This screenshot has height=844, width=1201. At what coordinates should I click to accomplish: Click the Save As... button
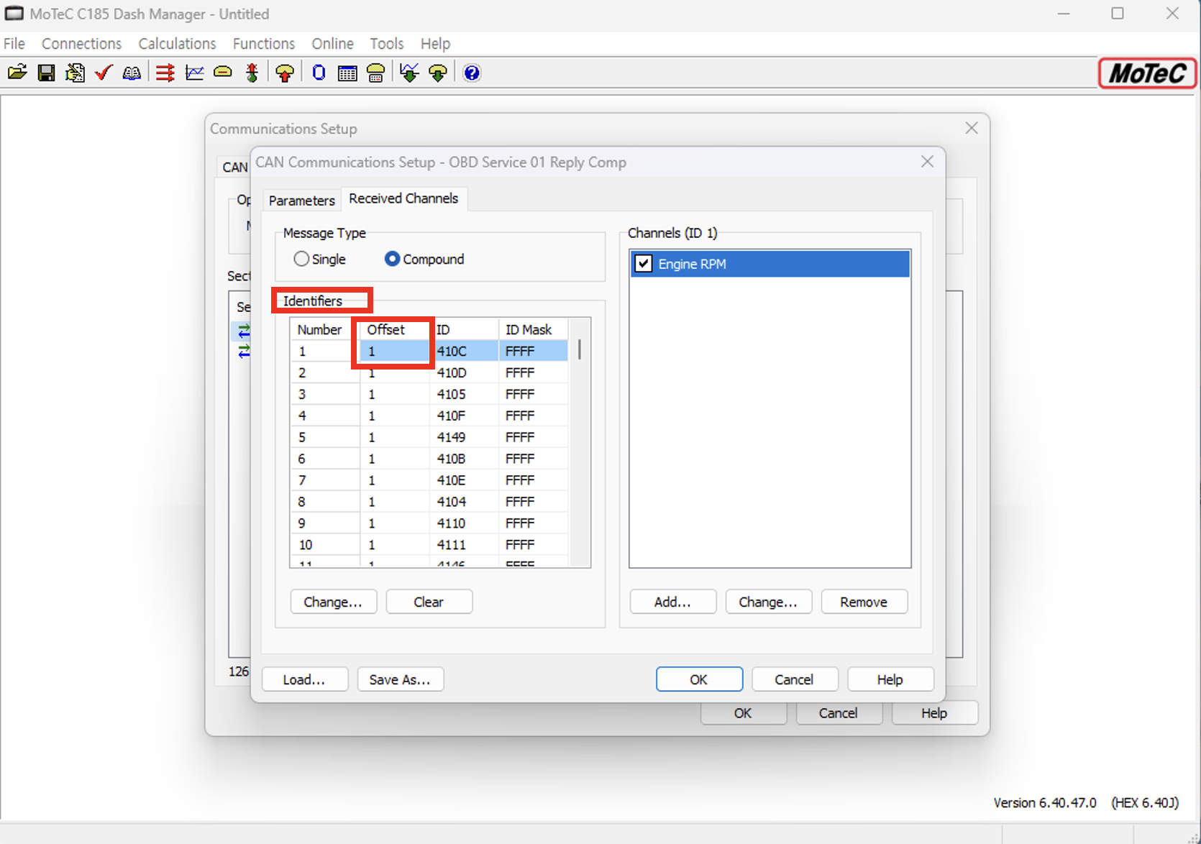(400, 679)
